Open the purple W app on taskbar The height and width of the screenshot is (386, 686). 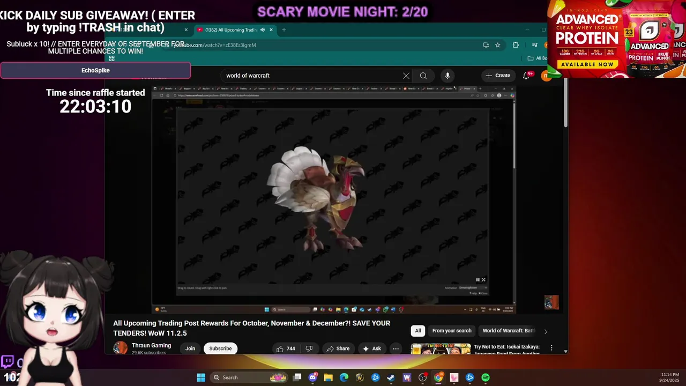(407, 377)
